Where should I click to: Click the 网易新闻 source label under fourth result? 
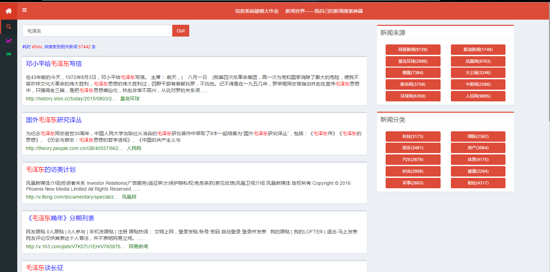pos(138,246)
